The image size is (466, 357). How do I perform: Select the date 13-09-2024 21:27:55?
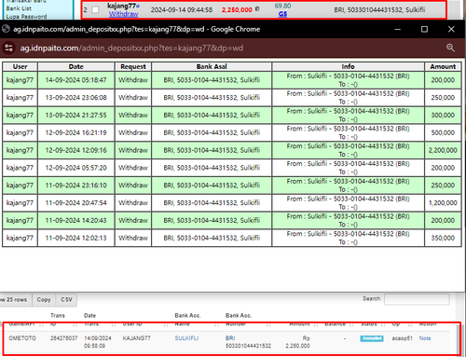click(x=76, y=115)
